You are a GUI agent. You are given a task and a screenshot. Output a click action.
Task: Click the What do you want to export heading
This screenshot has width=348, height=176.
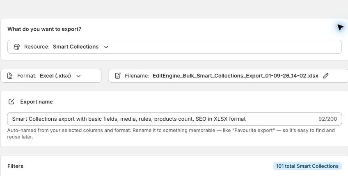[x=44, y=29]
